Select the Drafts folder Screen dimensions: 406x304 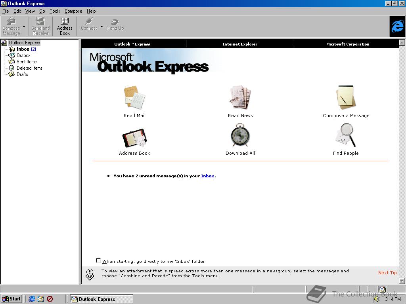pos(22,74)
